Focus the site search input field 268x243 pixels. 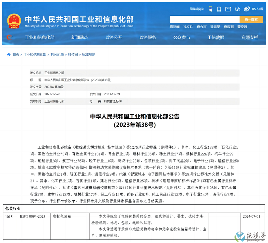coord(205,19)
